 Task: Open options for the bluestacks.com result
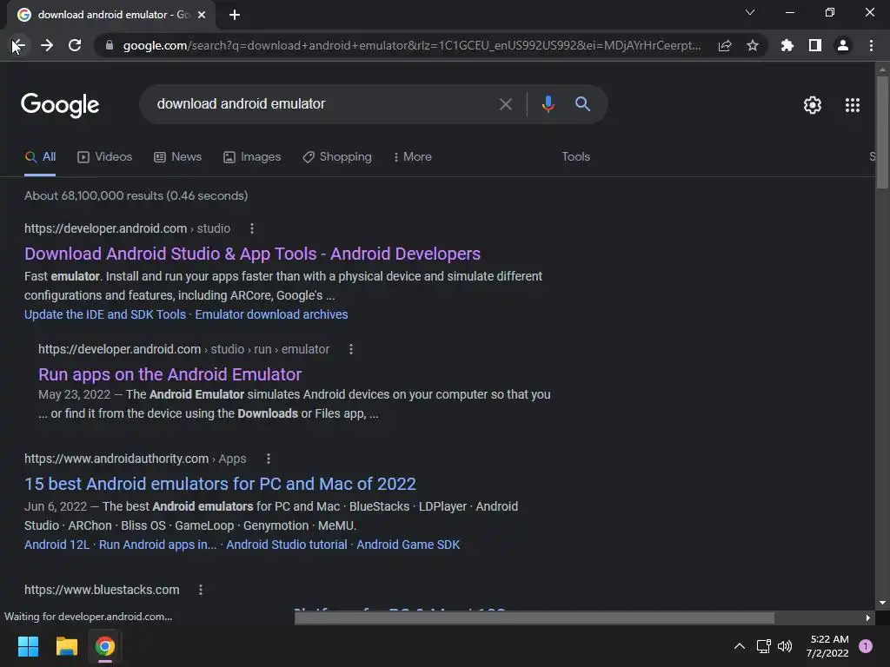pyautogui.click(x=201, y=590)
